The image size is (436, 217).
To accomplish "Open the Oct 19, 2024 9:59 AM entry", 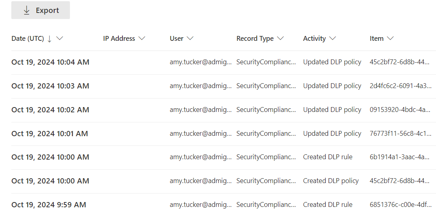I will click(49, 205).
